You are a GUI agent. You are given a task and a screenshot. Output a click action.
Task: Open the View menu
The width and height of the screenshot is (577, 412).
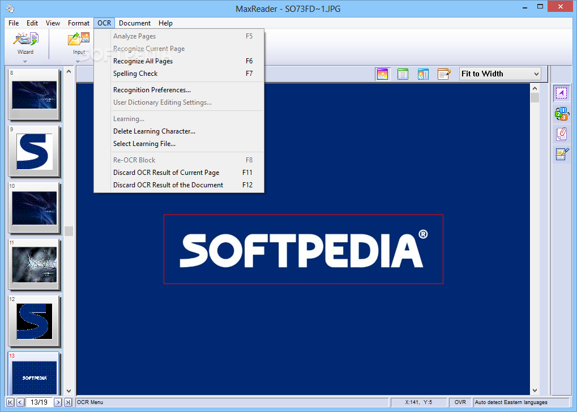pyautogui.click(x=53, y=23)
